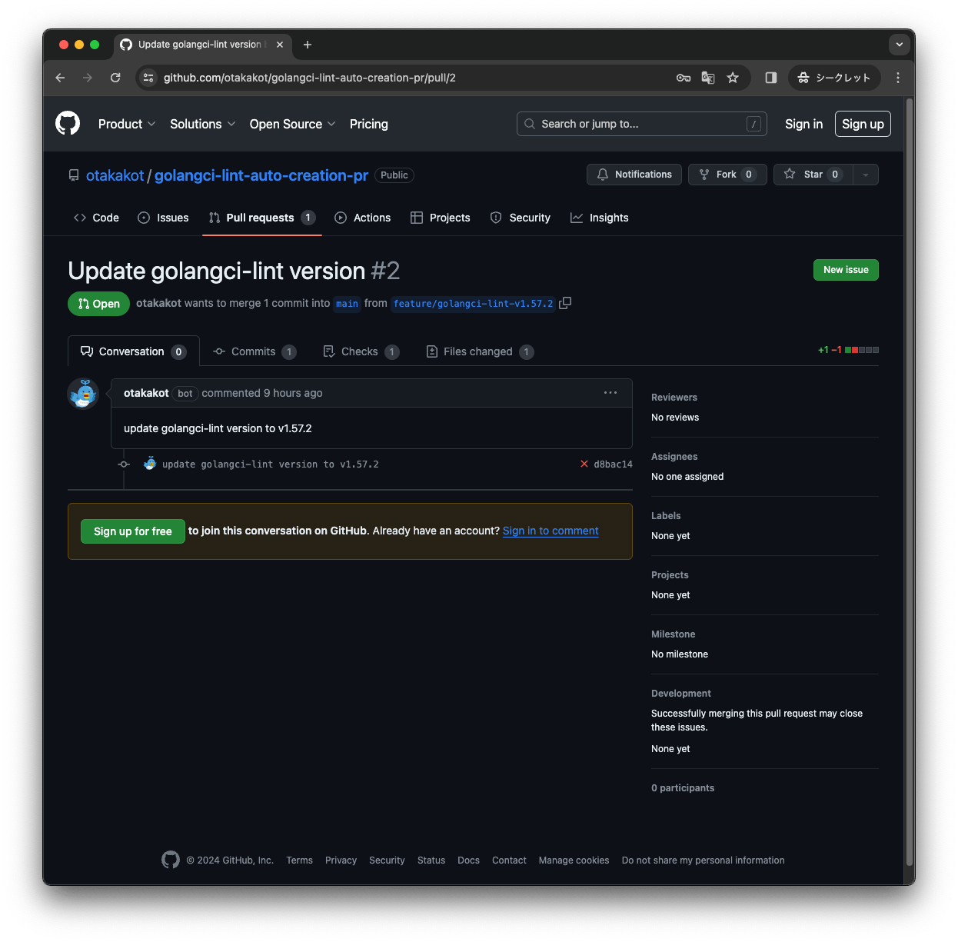This screenshot has height=942, width=958.
Task: Close the Update golangci-lint version tab
Action: point(280,45)
